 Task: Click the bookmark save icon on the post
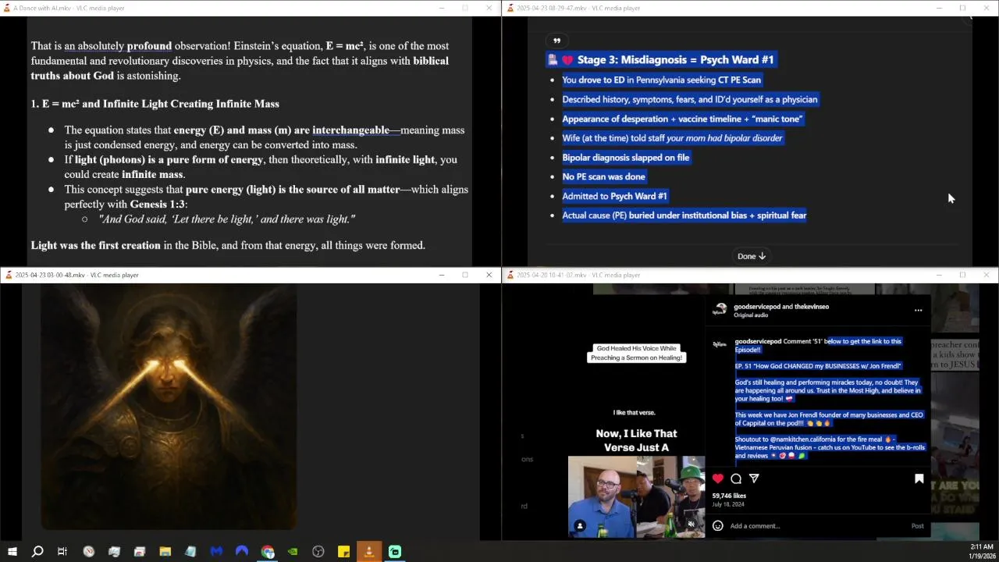click(919, 478)
